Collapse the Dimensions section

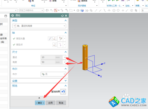[x=66, y=52]
